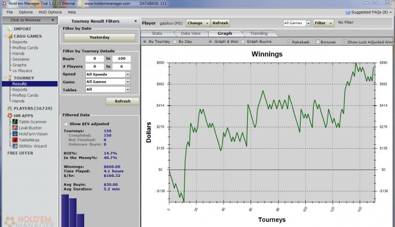Select vs Players under CASH GAMES
Image resolution: width=395 pixels, height=227 pixels.
coord(22,71)
